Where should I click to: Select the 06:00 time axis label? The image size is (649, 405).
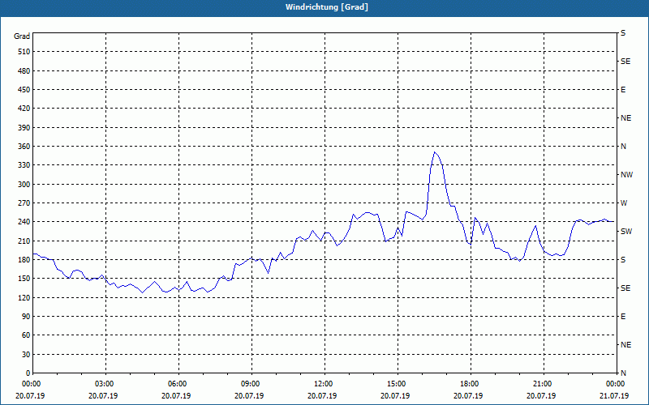pyautogui.click(x=178, y=384)
